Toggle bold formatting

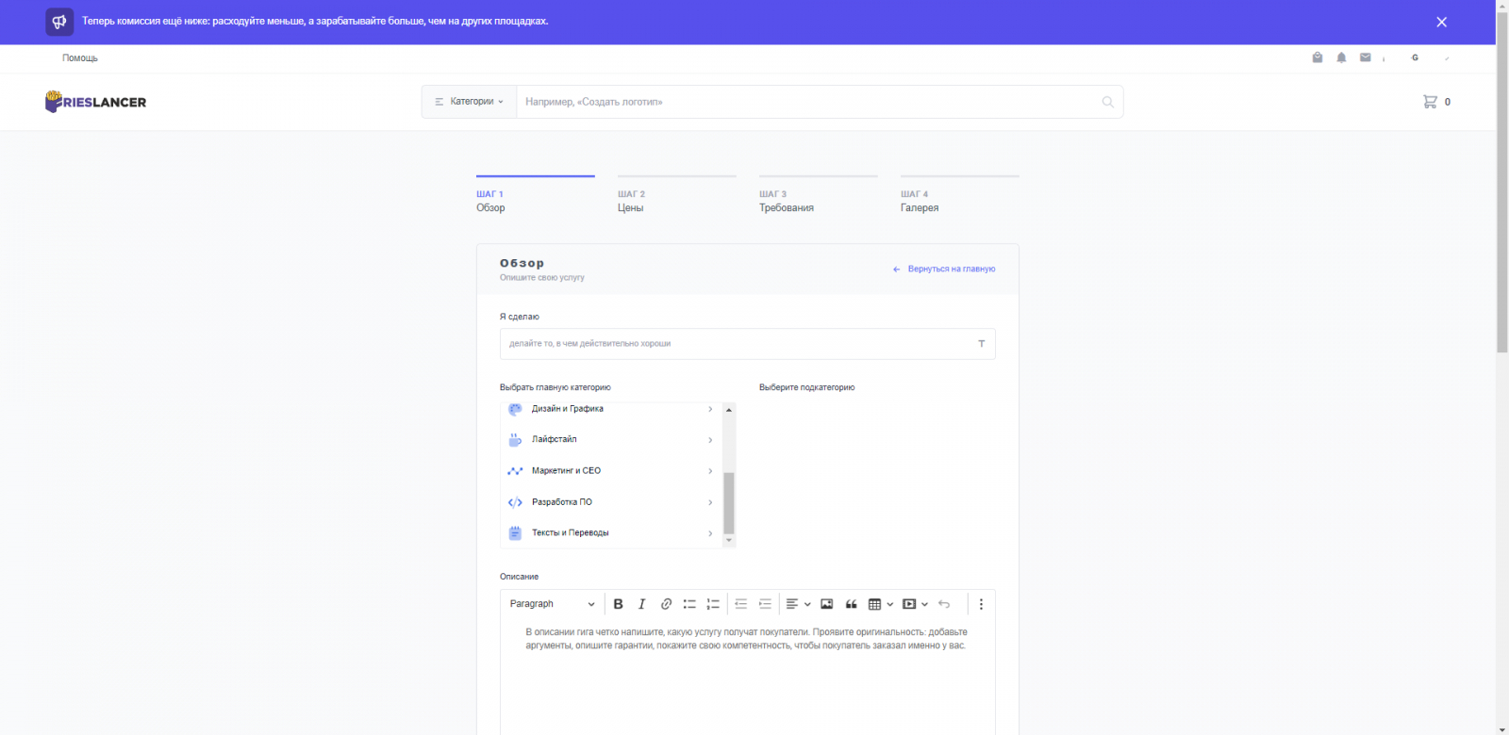pos(619,604)
